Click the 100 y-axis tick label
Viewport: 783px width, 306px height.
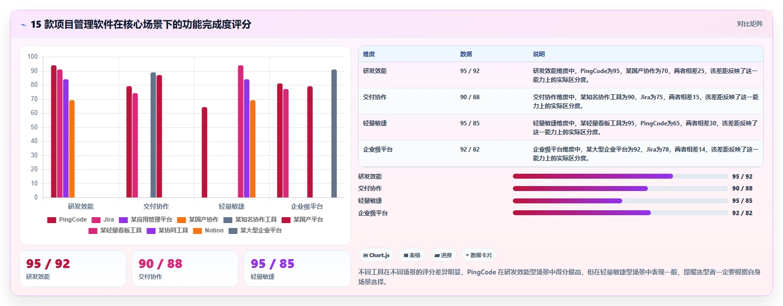tap(33, 57)
